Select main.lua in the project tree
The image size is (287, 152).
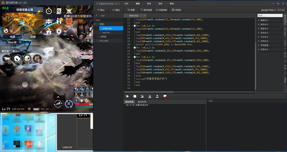click(x=111, y=28)
